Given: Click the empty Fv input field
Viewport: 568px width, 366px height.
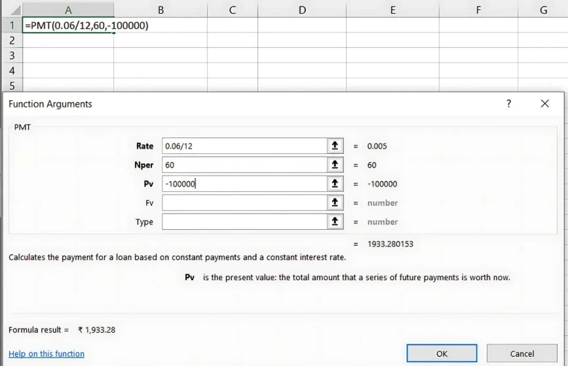Looking at the screenshot, I should point(244,203).
